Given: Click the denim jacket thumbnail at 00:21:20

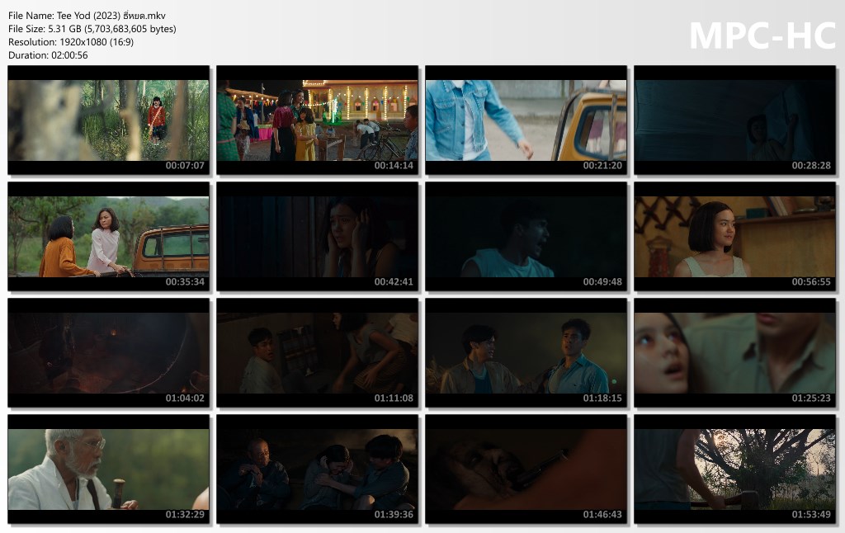Looking at the screenshot, I should [526, 120].
